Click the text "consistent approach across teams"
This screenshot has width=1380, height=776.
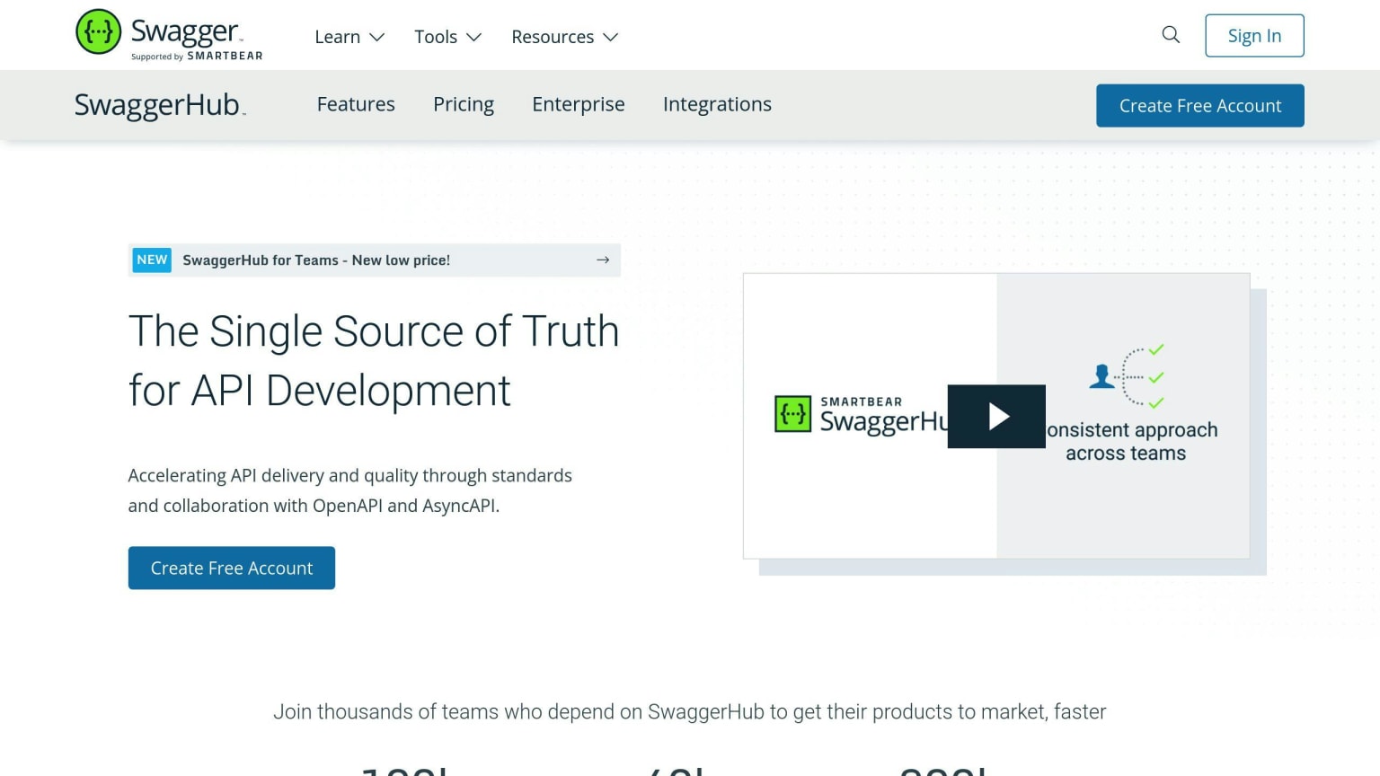click(x=1132, y=441)
